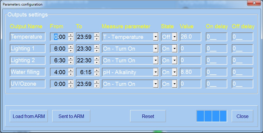Open the Temperature Measure parameter dropdown

(156, 37)
